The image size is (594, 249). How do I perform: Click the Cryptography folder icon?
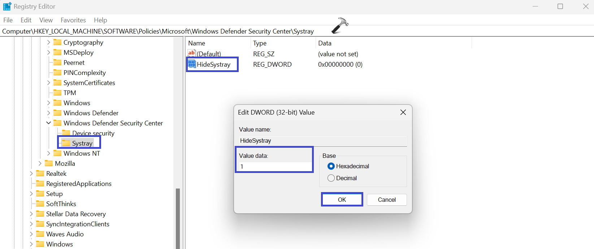(x=57, y=42)
